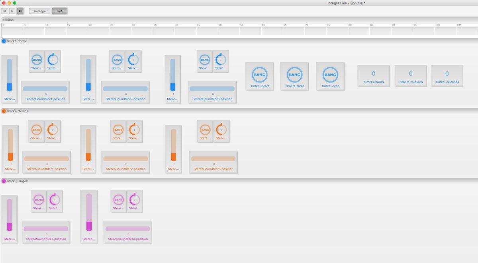
Task: Hit blue BANG above StereoSoundfiler1.position in Cortos
Action: (37, 60)
